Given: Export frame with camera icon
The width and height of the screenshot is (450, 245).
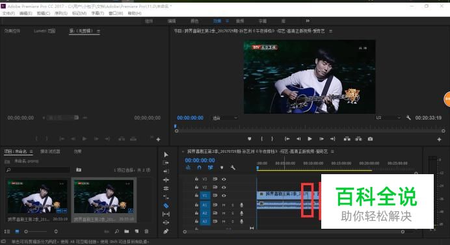Looking at the screenshot, I should click(x=370, y=139).
